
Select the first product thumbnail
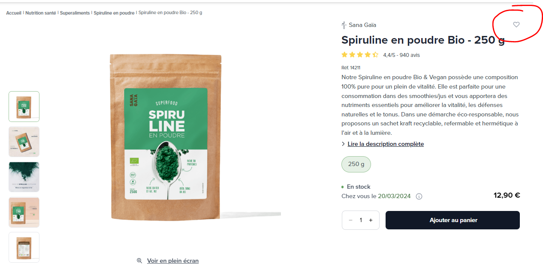click(x=24, y=107)
